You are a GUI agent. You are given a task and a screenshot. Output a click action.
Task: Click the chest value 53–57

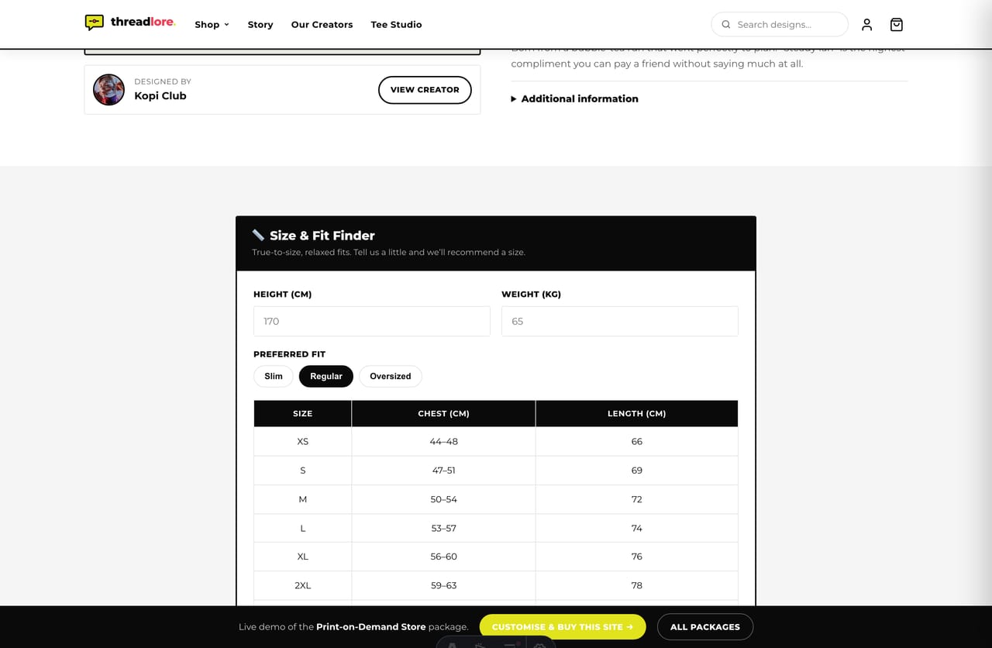click(x=444, y=528)
